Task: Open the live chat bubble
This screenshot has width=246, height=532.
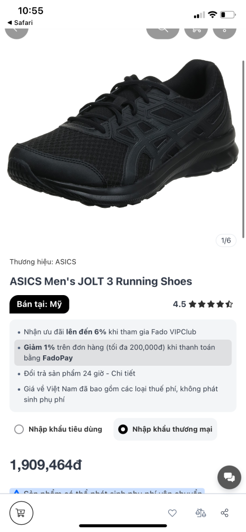Action: point(229,477)
